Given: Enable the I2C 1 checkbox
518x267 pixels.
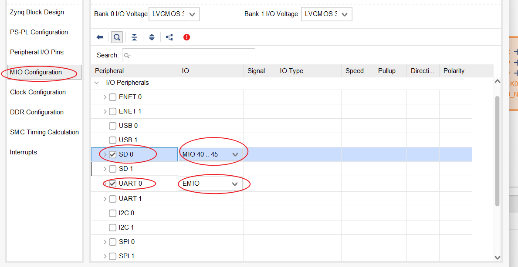Looking at the screenshot, I should tap(113, 227).
